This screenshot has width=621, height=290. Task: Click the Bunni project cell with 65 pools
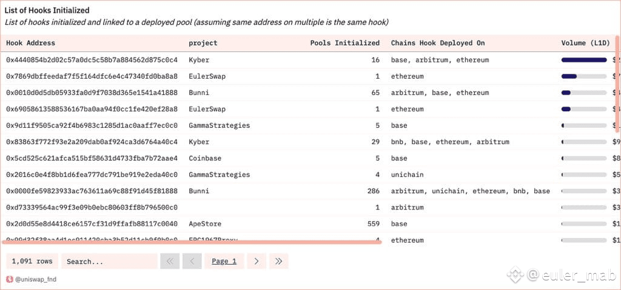(x=199, y=93)
